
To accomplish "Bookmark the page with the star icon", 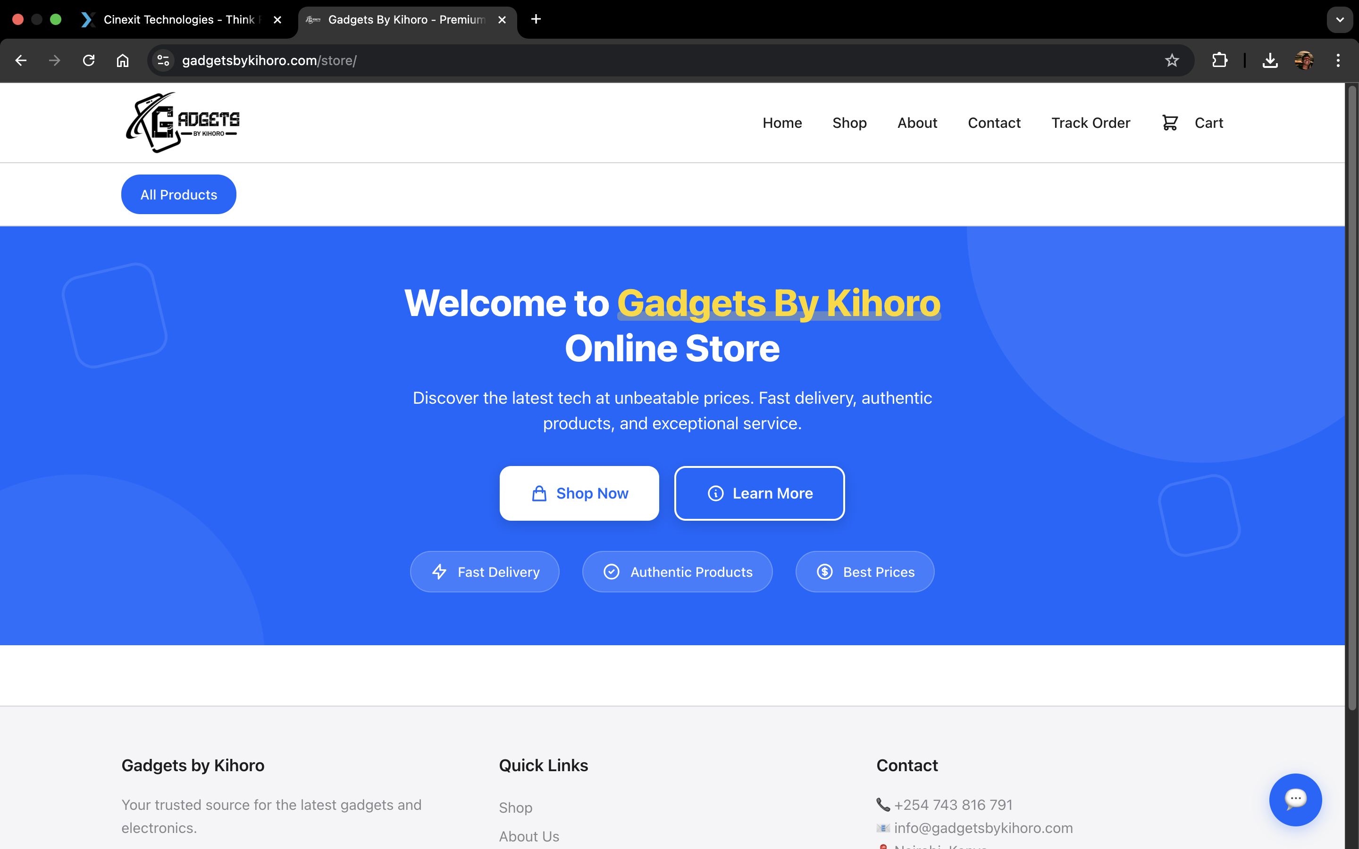I will [1172, 60].
